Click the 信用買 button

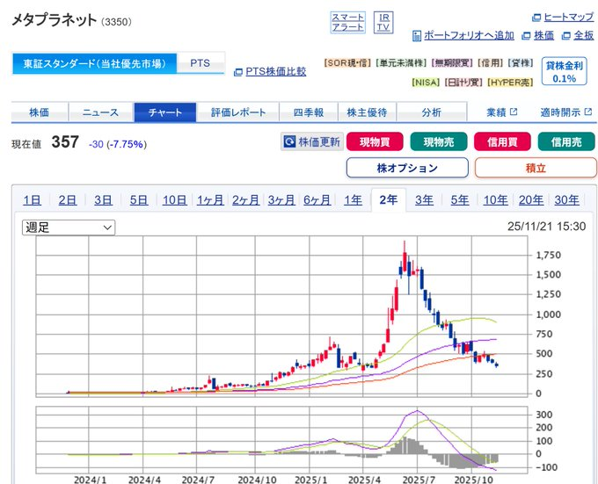[x=502, y=141]
